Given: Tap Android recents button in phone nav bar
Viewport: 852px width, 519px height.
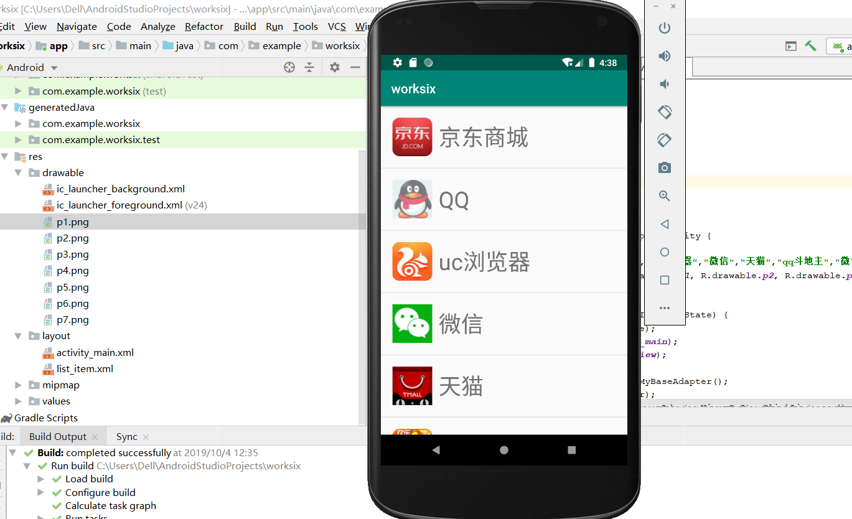Looking at the screenshot, I should click(572, 450).
